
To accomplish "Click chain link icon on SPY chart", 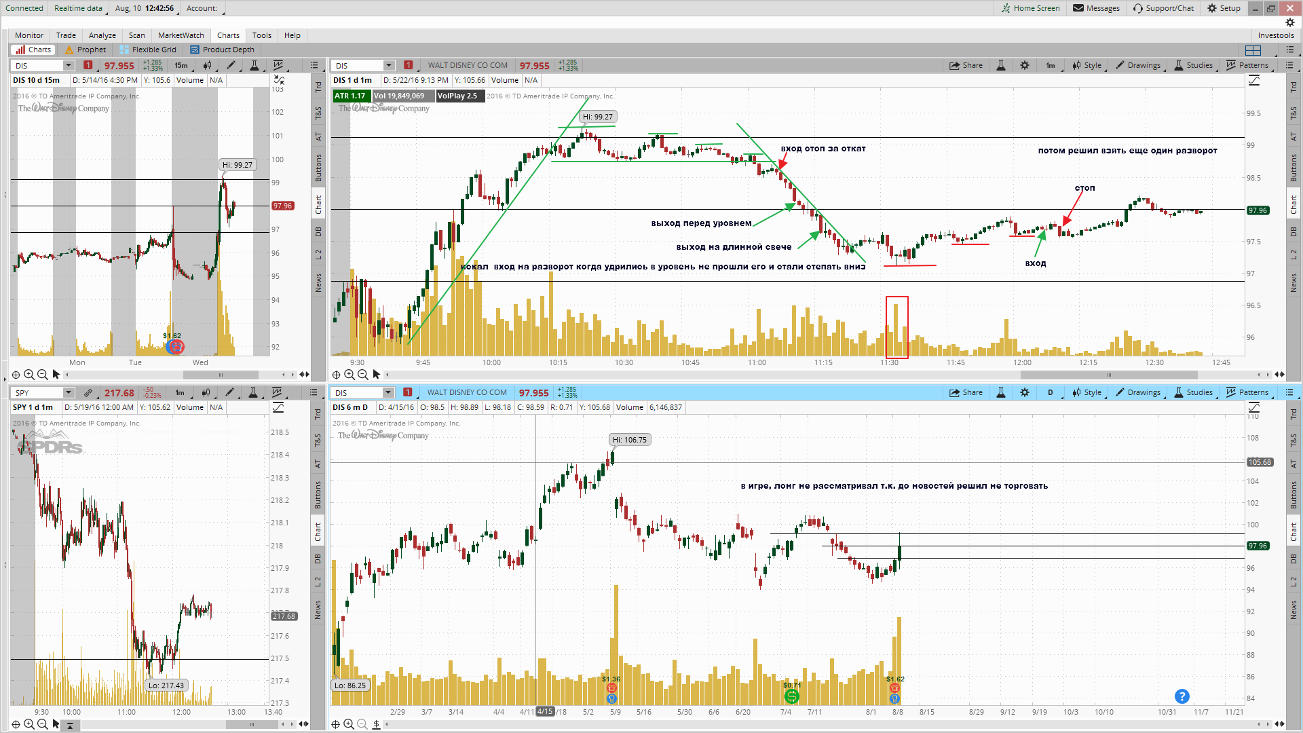I will (x=88, y=393).
